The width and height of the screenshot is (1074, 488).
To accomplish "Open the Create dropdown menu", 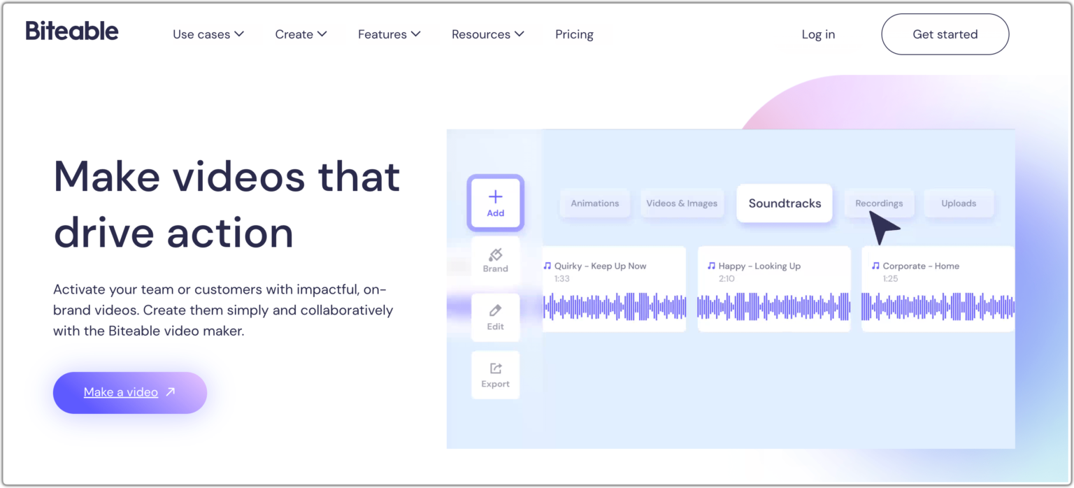I will pyautogui.click(x=301, y=34).
